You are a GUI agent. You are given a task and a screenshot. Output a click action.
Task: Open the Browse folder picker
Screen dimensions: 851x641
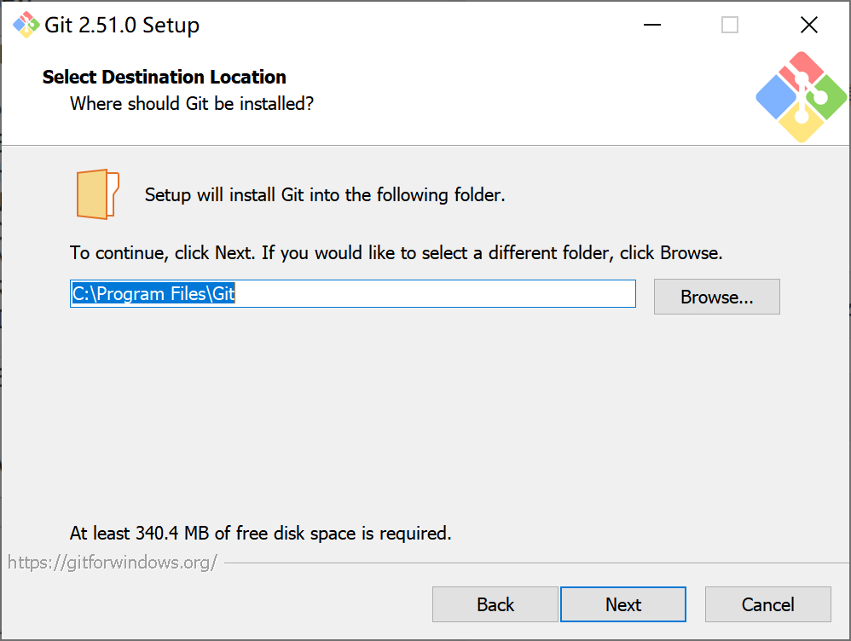click(x=716, y=297)
